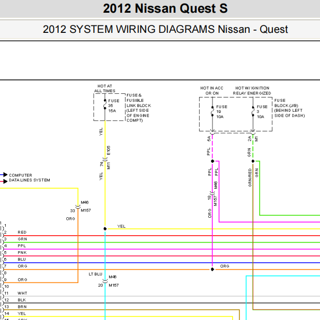
Task: Click the yellow wire splice junction dot
Action: pyautogui.click(x=105, y=229)
